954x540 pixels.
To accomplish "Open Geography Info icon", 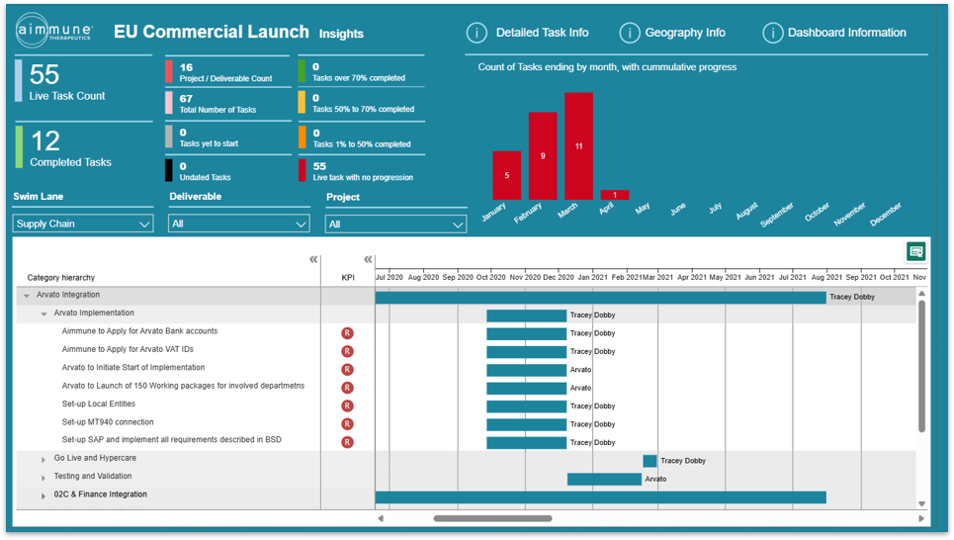I will point(629,33).
